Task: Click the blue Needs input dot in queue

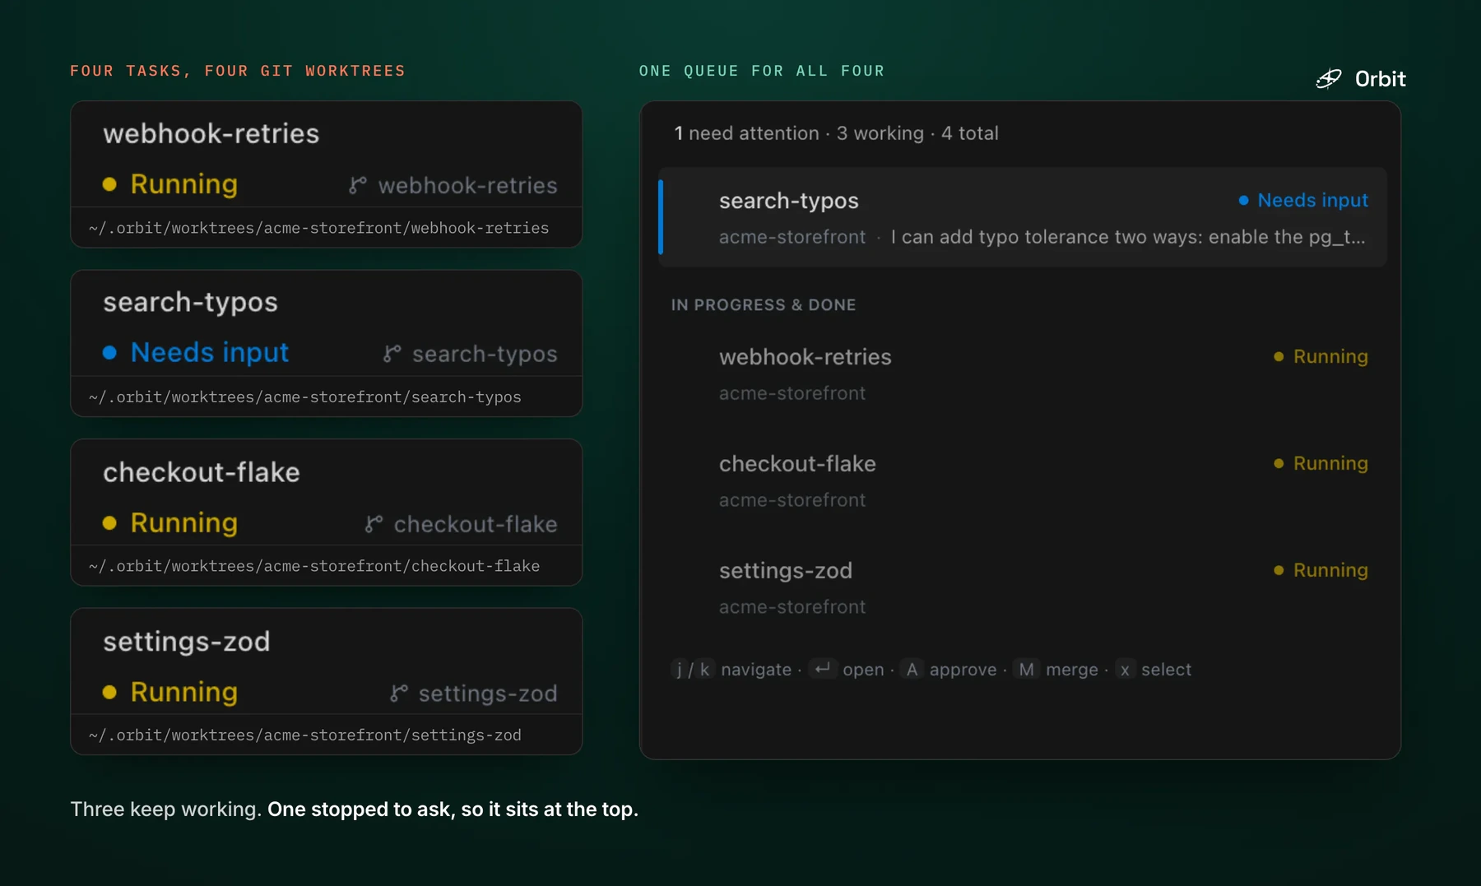Action: pos(1243,200)
